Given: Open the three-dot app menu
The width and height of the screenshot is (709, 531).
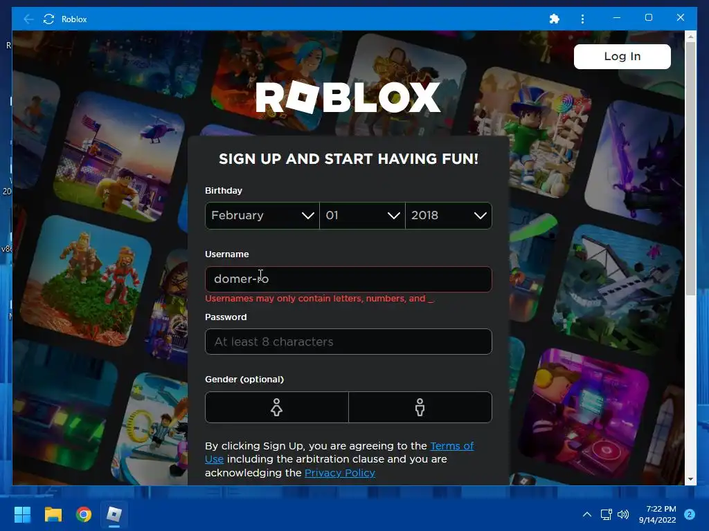Looking at the screenshot, I should 582,19.
